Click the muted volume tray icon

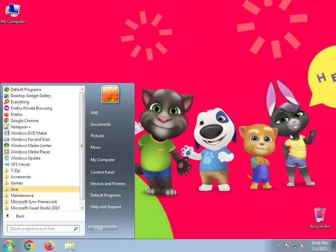point(303,246)
